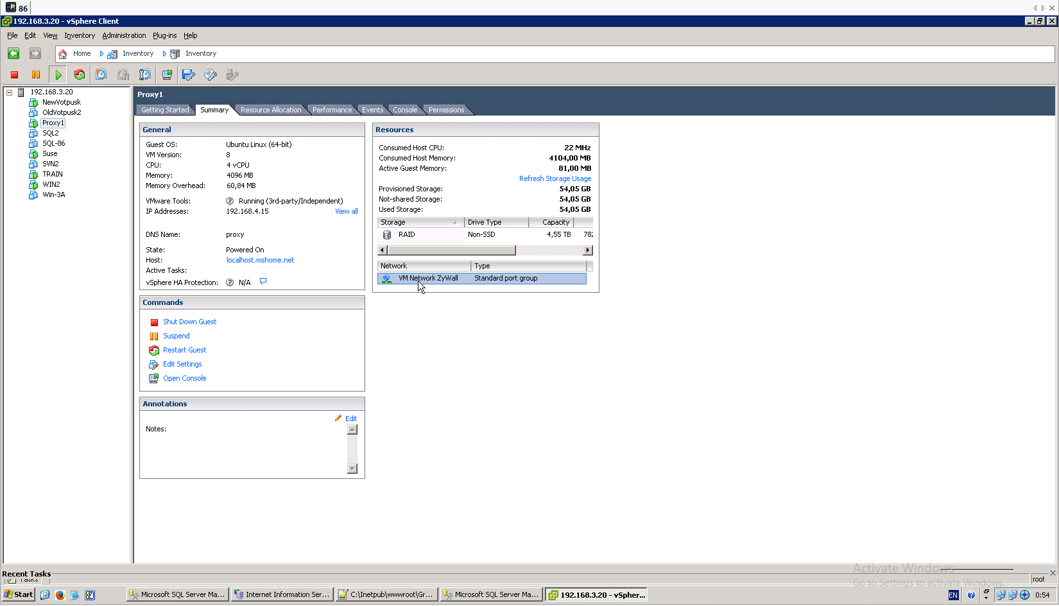Screen dimensions: 1059x606
Task: Click the Restart Guest icon
Action: click(x=154, y=351)
